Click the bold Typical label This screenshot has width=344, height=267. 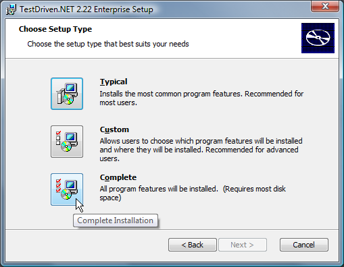click(114, 82)
